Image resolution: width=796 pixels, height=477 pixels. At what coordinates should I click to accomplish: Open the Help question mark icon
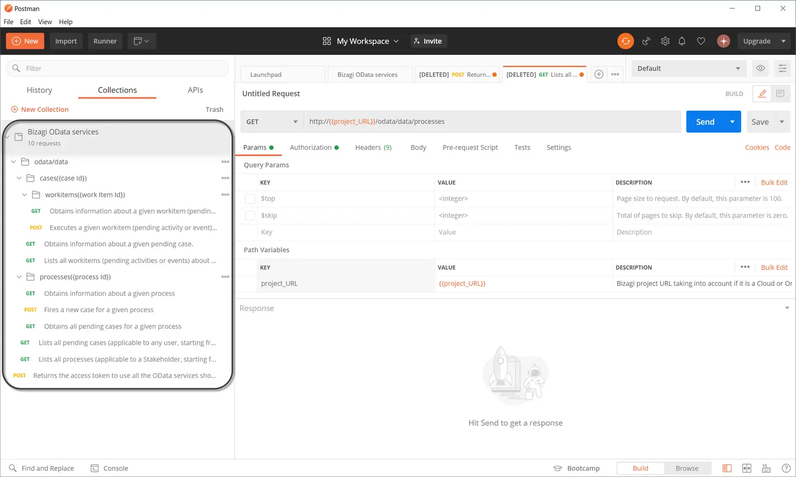[x=786, y=468]
